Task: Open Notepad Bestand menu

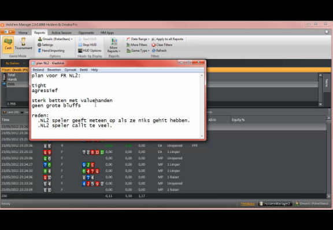Action: (x=38, y=70)
